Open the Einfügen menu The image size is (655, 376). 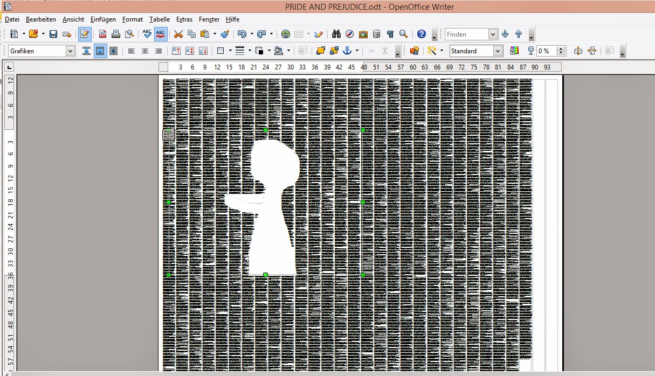point(103,19)
